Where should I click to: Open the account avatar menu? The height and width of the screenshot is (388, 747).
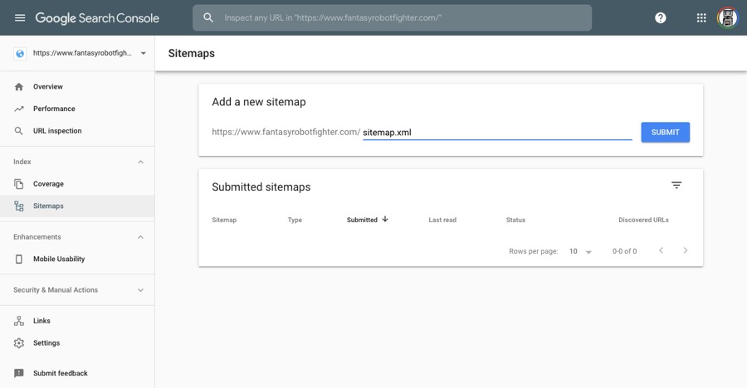pyautogui.click(x=727, y=17)
